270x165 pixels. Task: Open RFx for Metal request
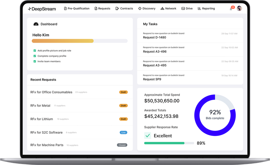80,105
